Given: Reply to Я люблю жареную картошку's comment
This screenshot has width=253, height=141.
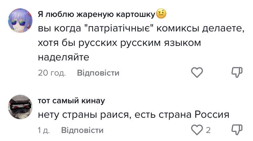Looking at the screenshot, I should point(98,73).
